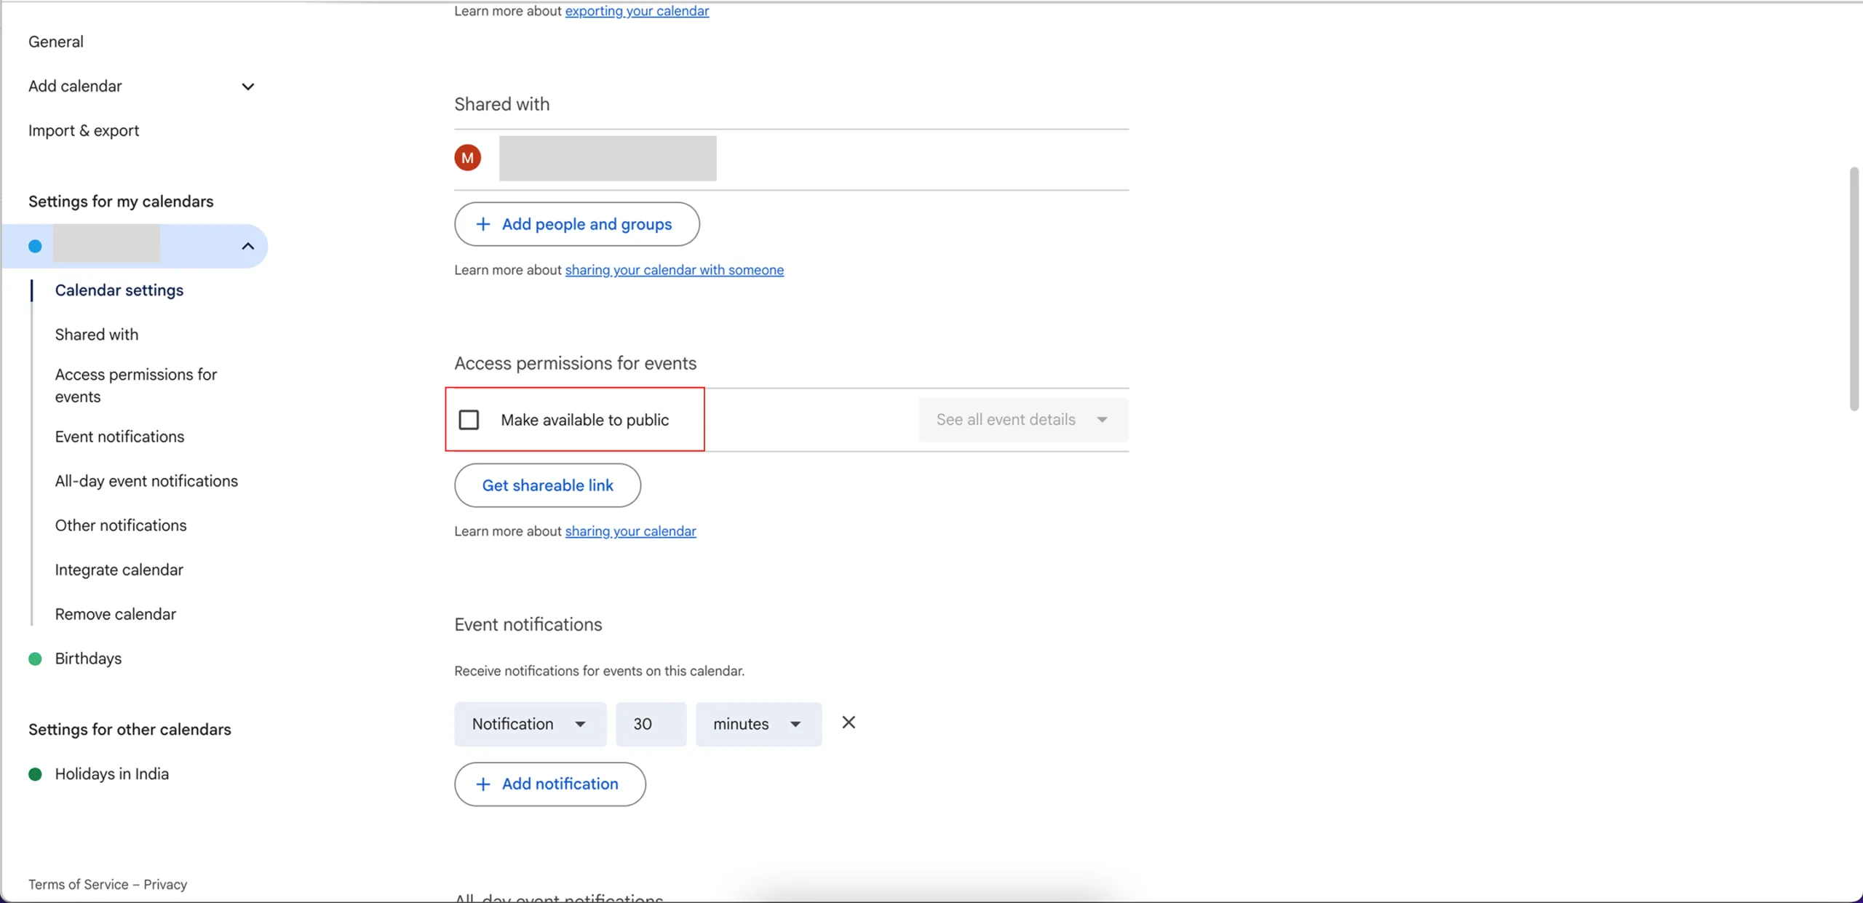Open the sharing your calendar with someone link
This screenshot has width=1863, height=903.
tap(674, 270)
